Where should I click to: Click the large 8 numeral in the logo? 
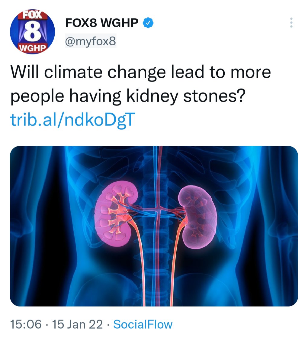(32, 32)
